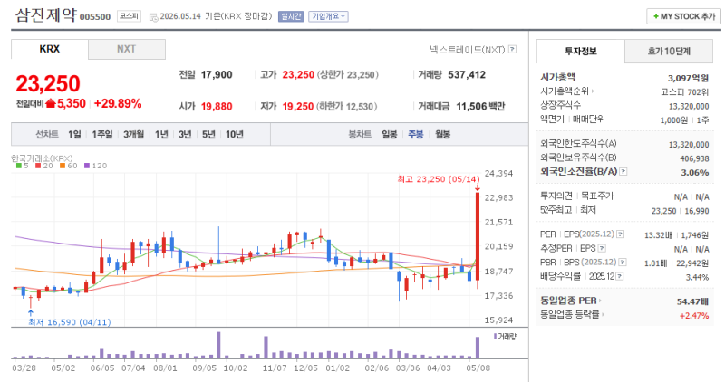The image size is (725, 382).
Task: Select the 1년 line chart period
Action: 161,134
